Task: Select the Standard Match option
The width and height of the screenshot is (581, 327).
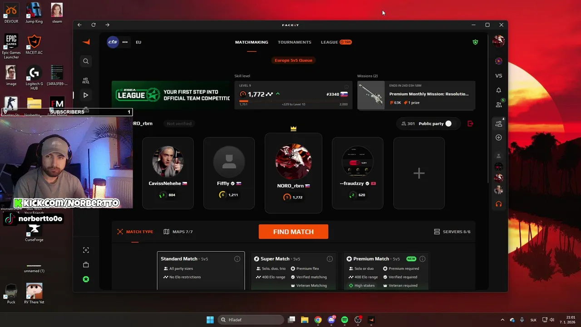Action: (x=201, y=271)
